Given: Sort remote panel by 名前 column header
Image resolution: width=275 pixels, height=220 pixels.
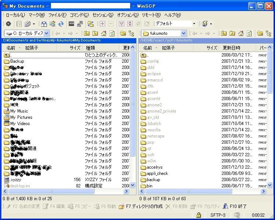Looking at the screenshot, I should (x=147, y=48).
